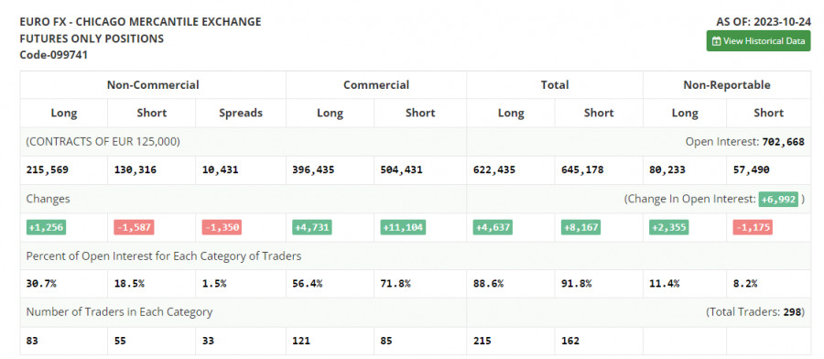The image size is (824, 359).
Task: Click the -1,175 non-reportable short badge
Action: pyautogui.click(x=753, y=227)
